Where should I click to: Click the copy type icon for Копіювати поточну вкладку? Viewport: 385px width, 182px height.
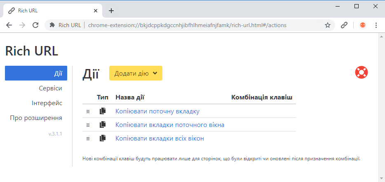tap(103, 111)
